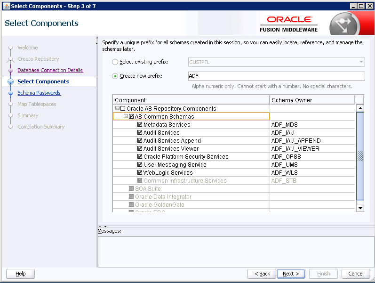Uncheck the AS Common Schemas checkbox
375x283 pixels.
point(131,116)
